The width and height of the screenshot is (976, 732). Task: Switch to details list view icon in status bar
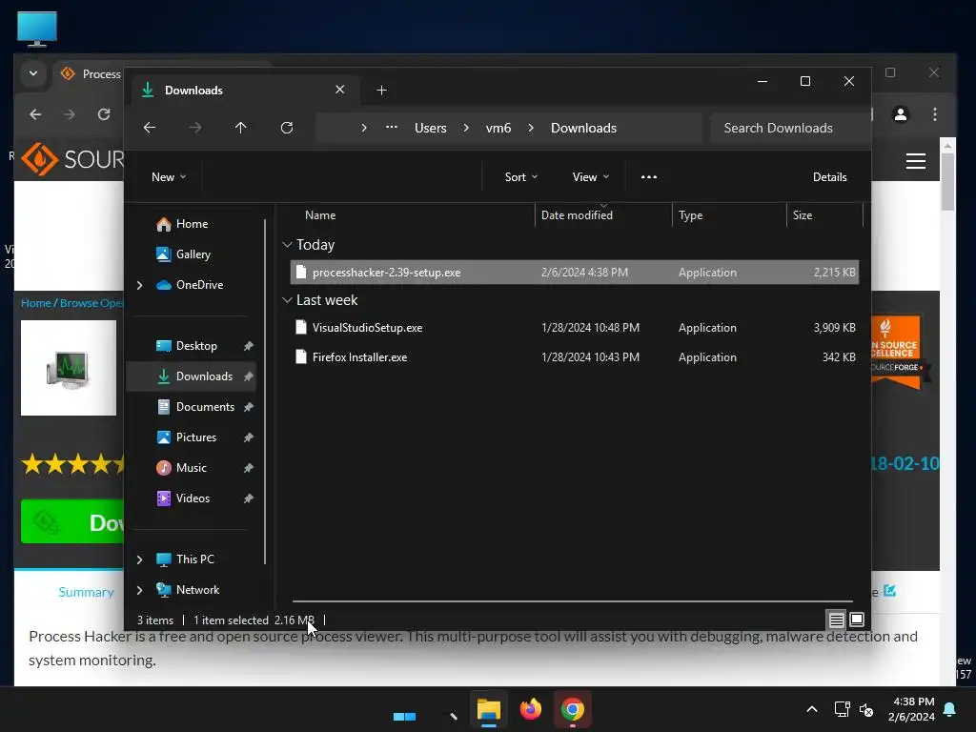tap(836, 620)
